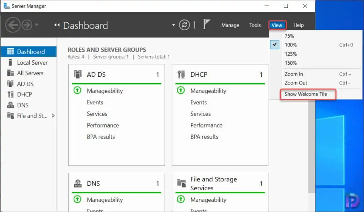This screenshot has width=364, height=212.
Task: Click the Dashboard sidebar icon
Action: point(10,51)
